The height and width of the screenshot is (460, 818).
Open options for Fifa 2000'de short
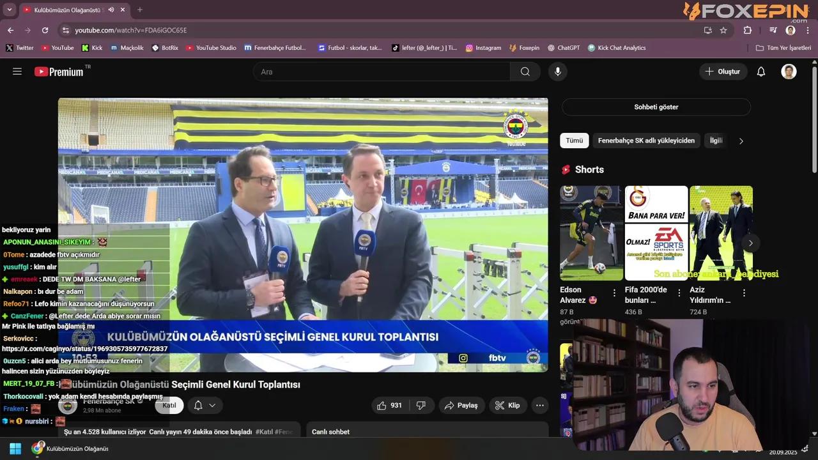[x=679, y=293]
